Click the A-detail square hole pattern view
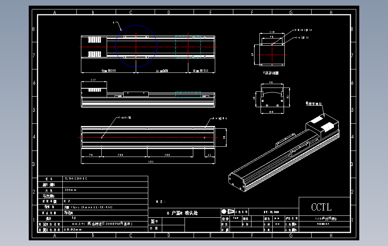 (x=272, y=55)
